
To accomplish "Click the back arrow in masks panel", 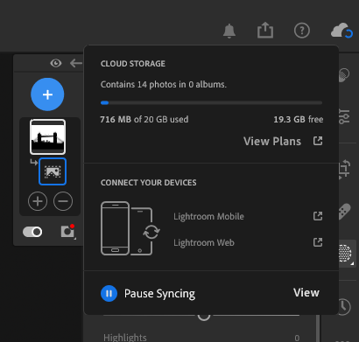I will coord(76,63).
